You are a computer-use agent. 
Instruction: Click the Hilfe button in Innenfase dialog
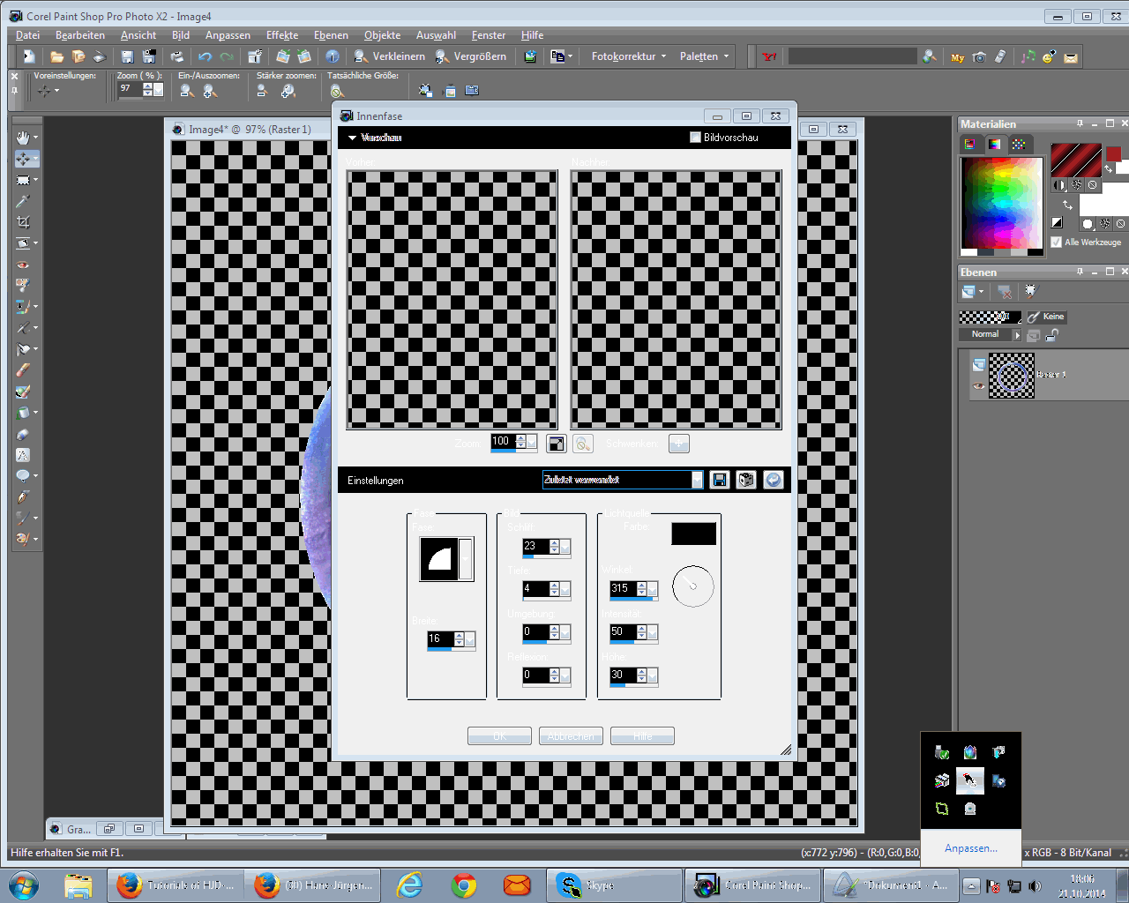[642, 735]
